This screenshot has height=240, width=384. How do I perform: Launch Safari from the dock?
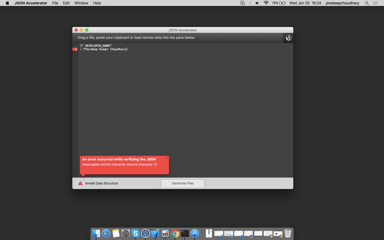(106, 233)
